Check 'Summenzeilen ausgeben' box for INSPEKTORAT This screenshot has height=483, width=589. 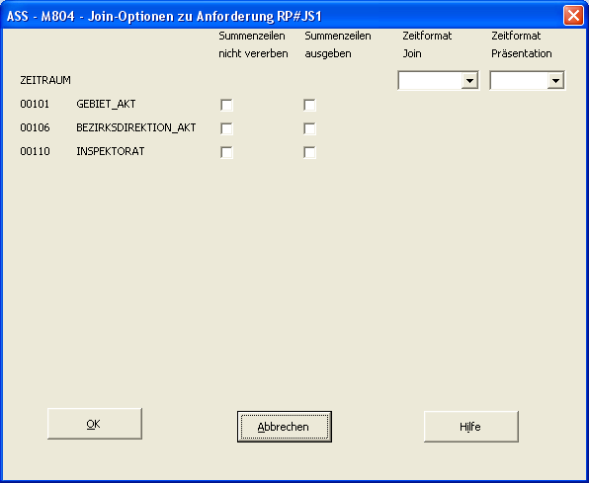(x=309, y=152)
